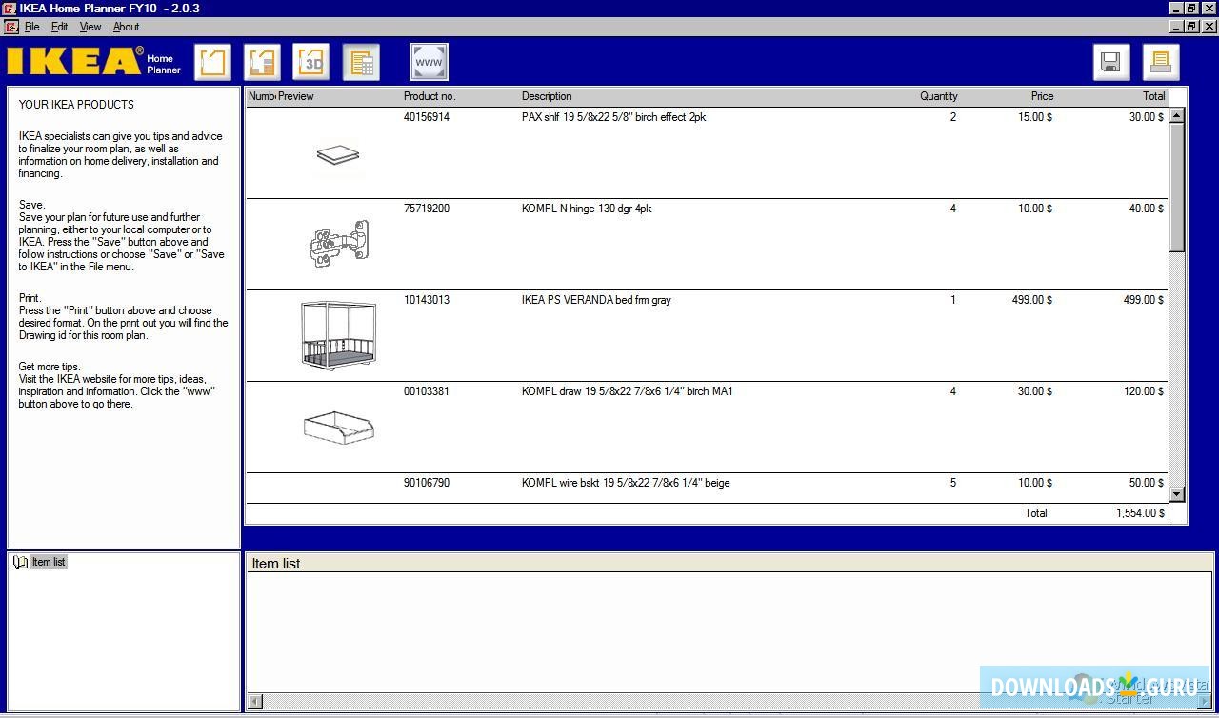Screen dimensions: 1219x718
Task: Click the horizontal scrollbar left arrow
Action: click(254, 702)
